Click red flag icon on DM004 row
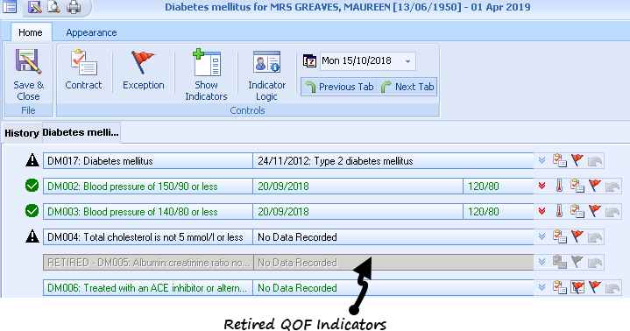The width and height of the screenshot is (630, 331). pos(577,236)
